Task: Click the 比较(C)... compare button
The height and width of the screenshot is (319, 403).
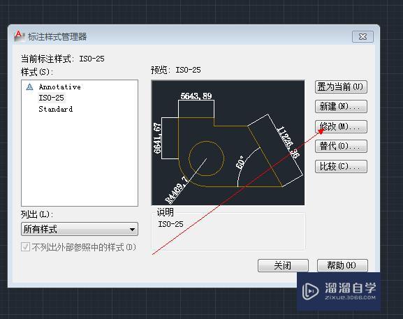Action: [x=341, y=166]
